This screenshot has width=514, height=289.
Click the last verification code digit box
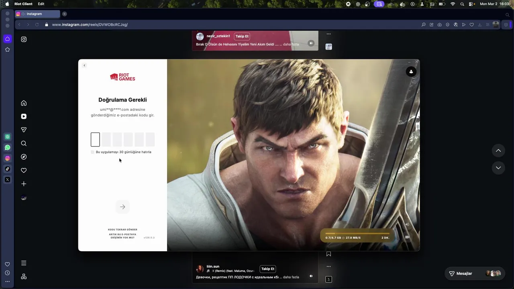tap(150, 140)
